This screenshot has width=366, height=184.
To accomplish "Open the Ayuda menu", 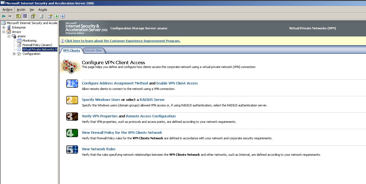I will pos(43,10).
